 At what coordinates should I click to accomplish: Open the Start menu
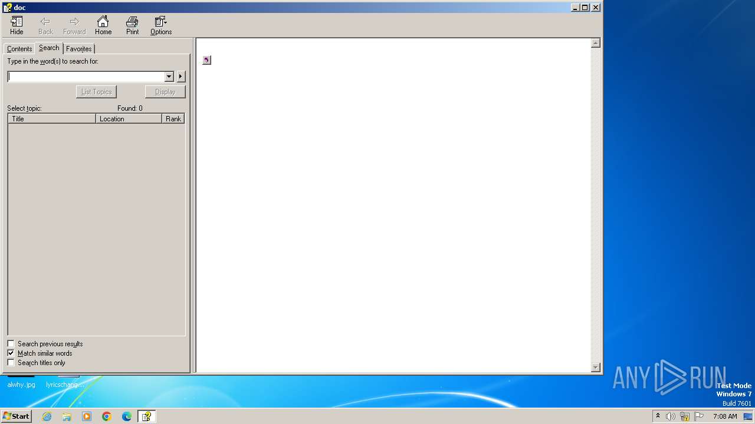(x=16, y=416)
